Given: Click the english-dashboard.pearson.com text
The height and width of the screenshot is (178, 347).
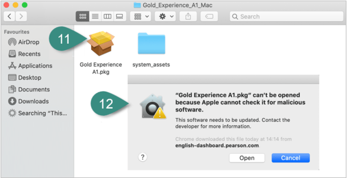Looking at the screenshot, I should (x=217, y=146).
